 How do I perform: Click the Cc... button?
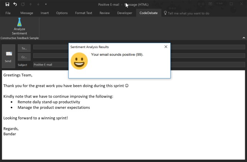click(x=24, y=57)
